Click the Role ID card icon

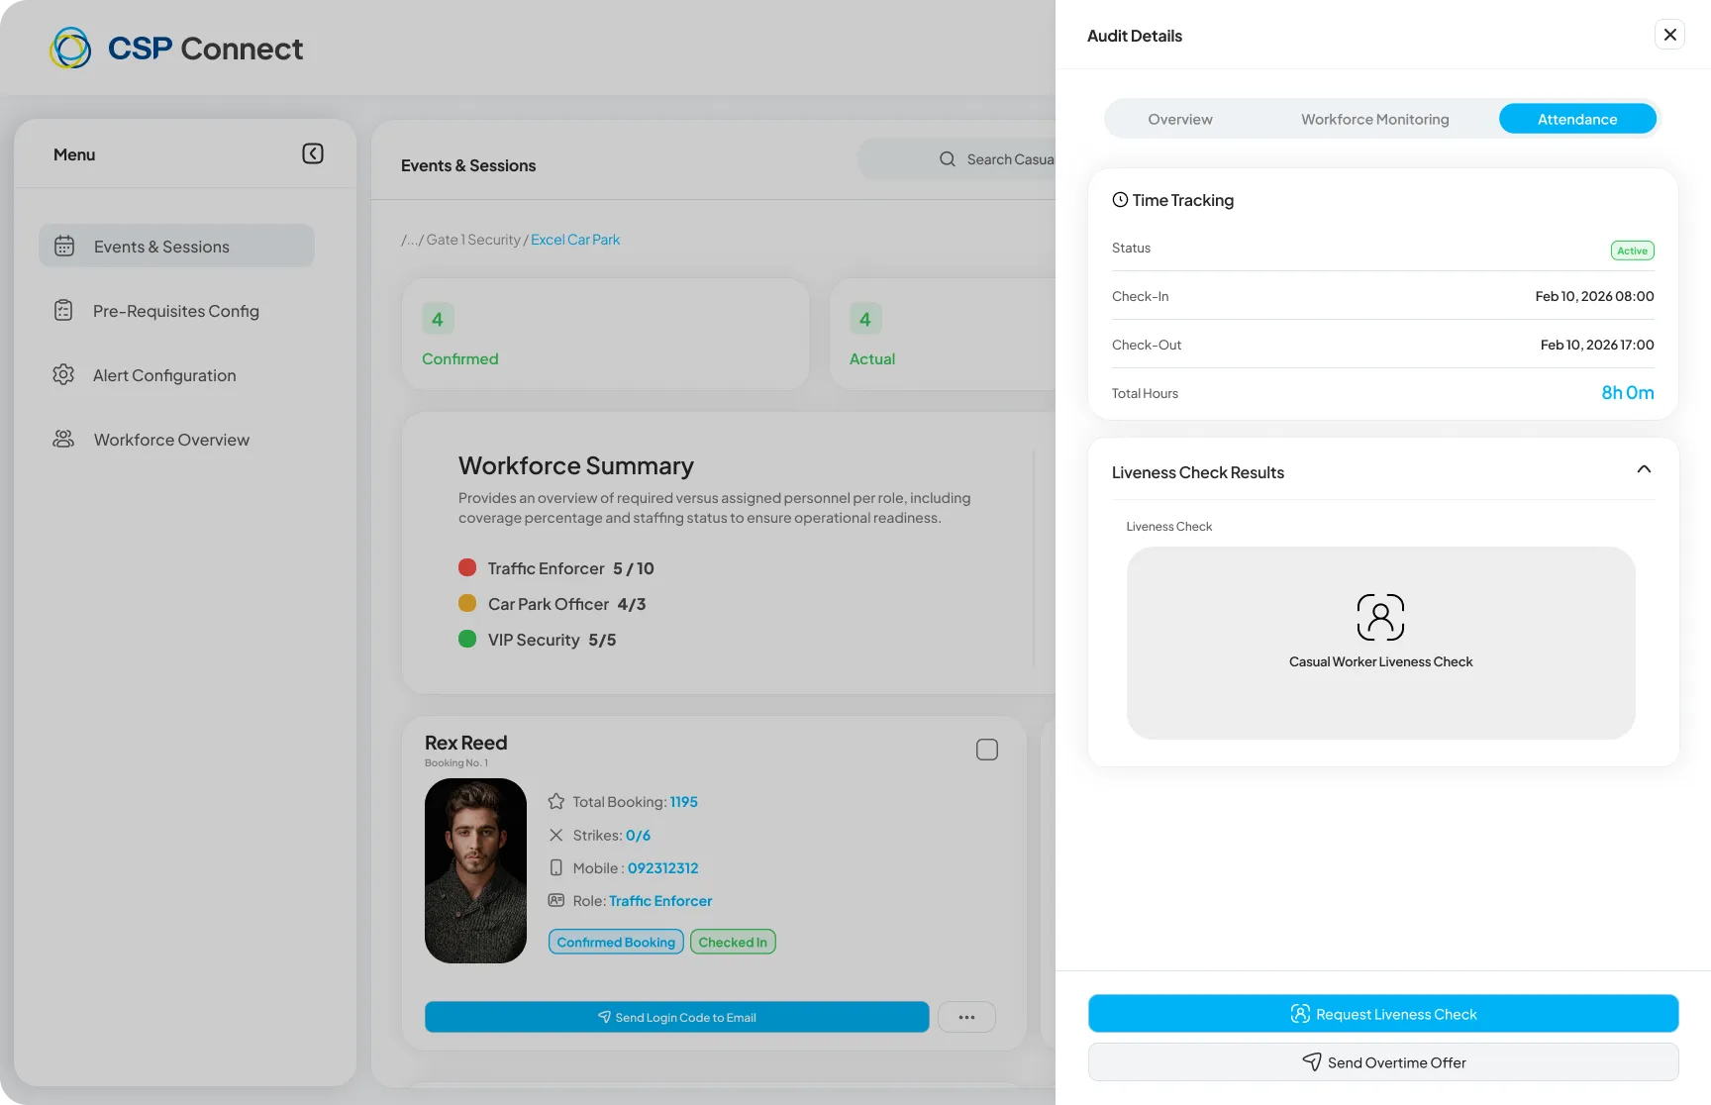(556, 900)
